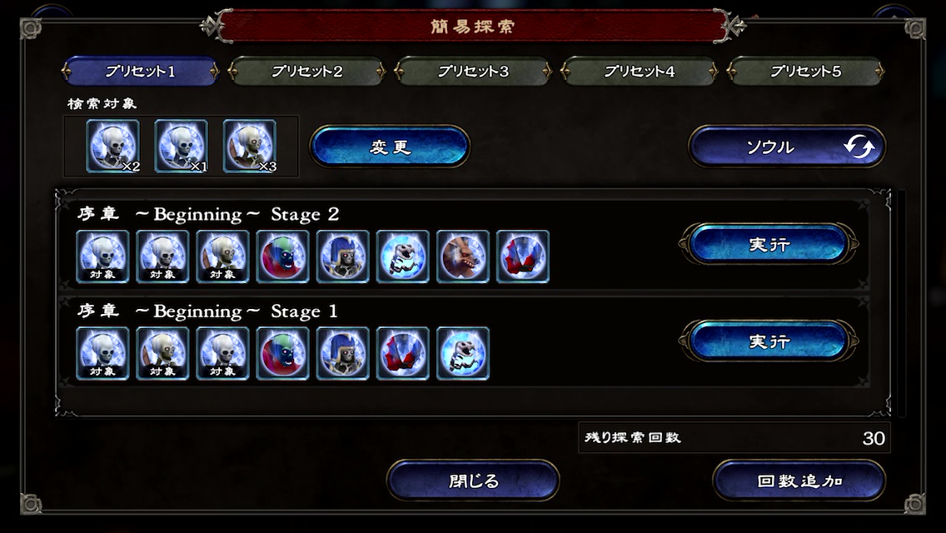
Task: Click the green-haired blue zombie icon in Stage 2
Action: click(x=282, y=257)
